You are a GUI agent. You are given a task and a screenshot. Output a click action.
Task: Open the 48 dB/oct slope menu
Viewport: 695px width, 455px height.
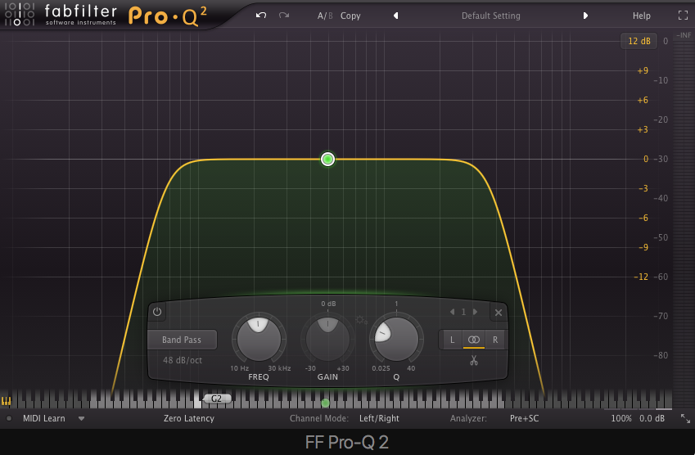pyautogui.click(x=183, y=360)
